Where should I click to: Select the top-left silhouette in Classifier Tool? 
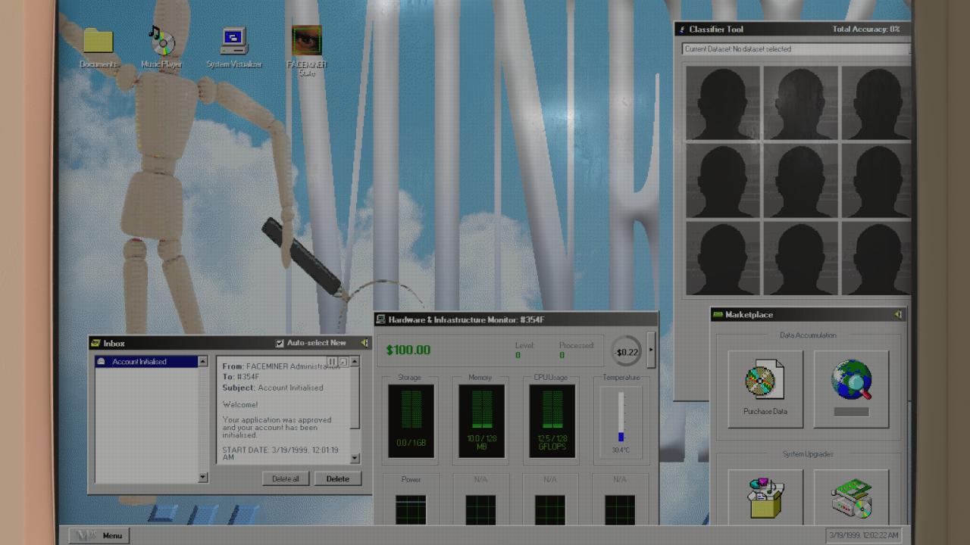click(722, 103)
